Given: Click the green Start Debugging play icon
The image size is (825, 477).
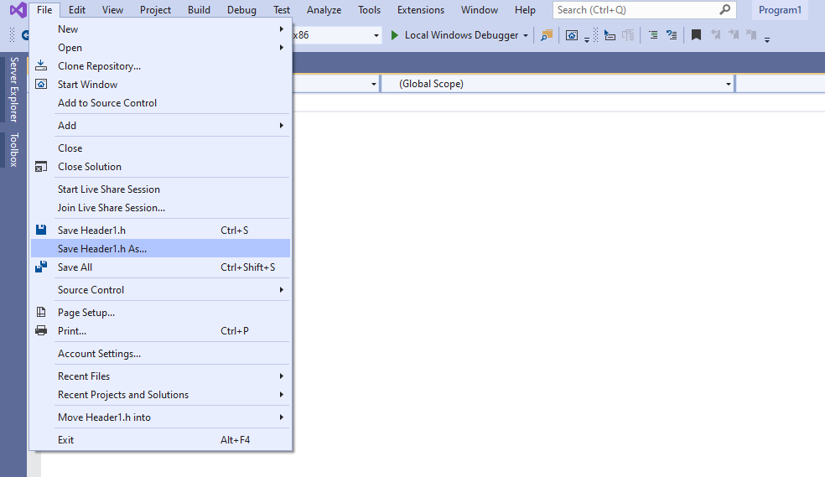Looking at the screenshot, I should click(395, 35).
